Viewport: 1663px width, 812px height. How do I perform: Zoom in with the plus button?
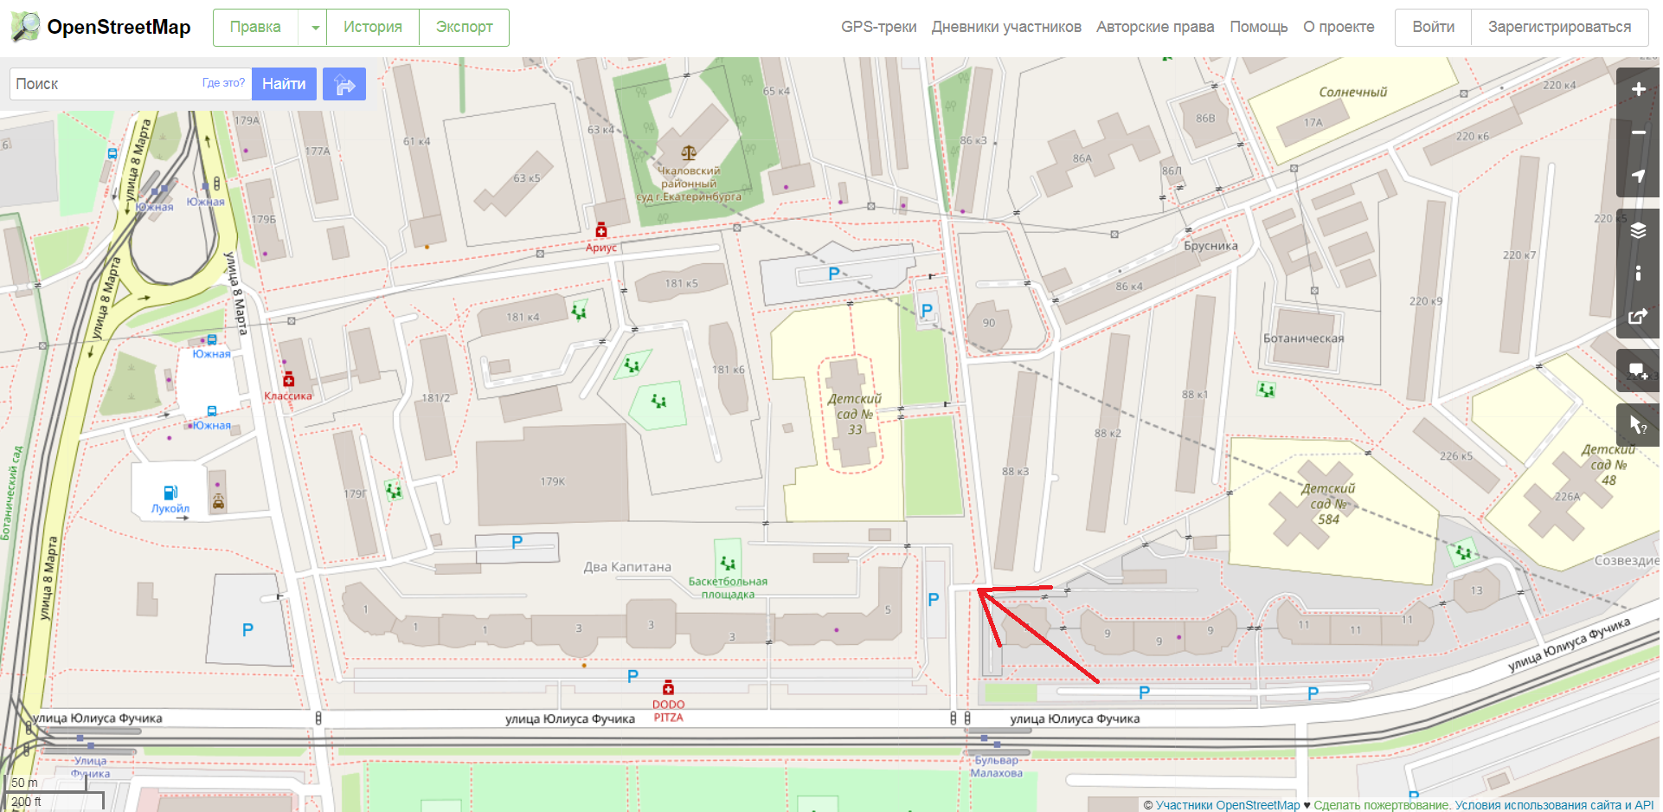point(1638,89)
